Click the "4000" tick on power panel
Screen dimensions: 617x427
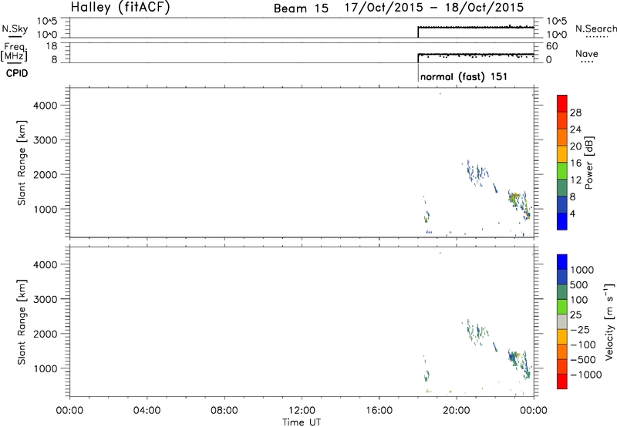point(45,106)
